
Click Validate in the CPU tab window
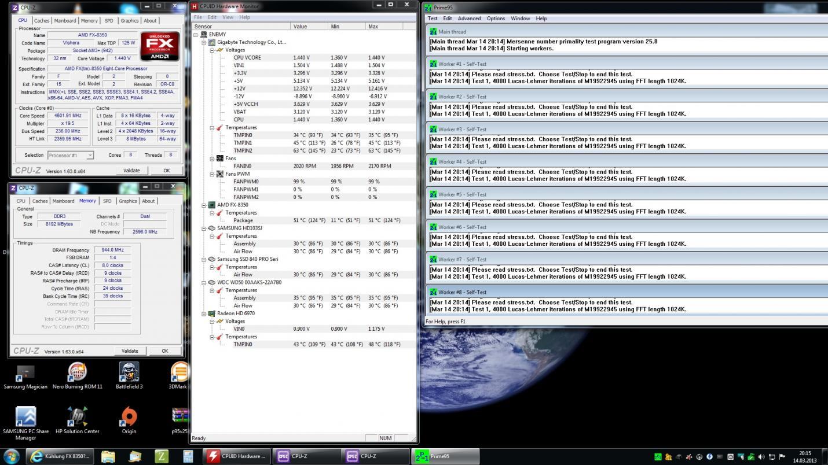(x=131, y=171)
